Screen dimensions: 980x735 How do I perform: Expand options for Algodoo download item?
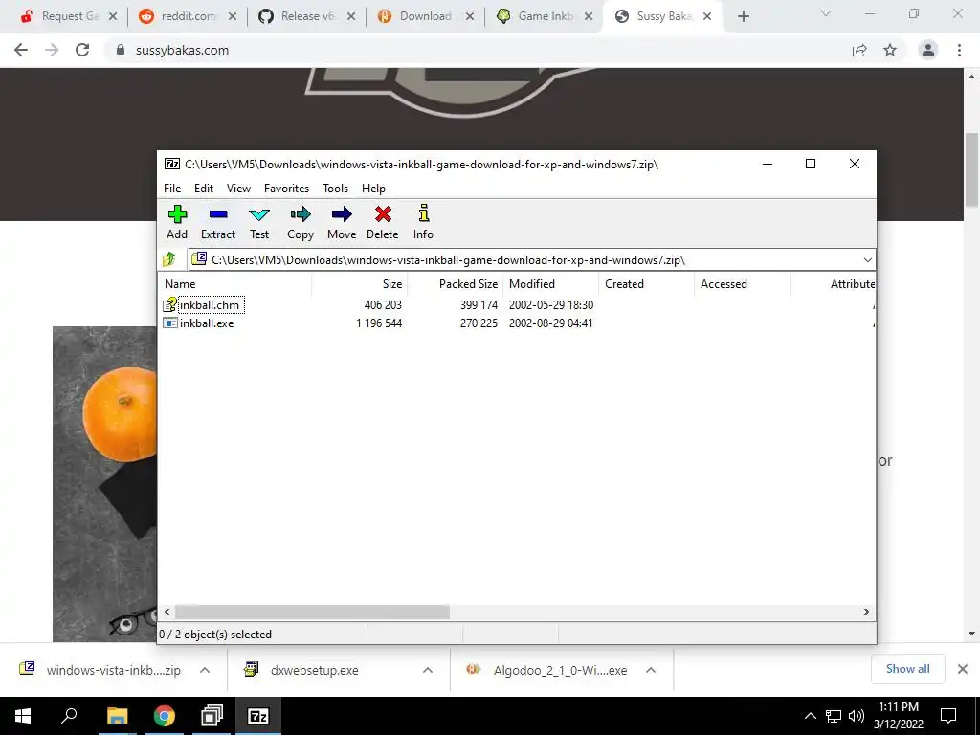point(651,670)
